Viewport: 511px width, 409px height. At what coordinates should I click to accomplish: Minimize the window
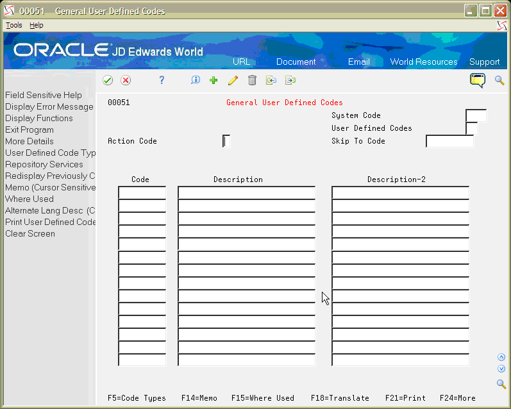470,11
